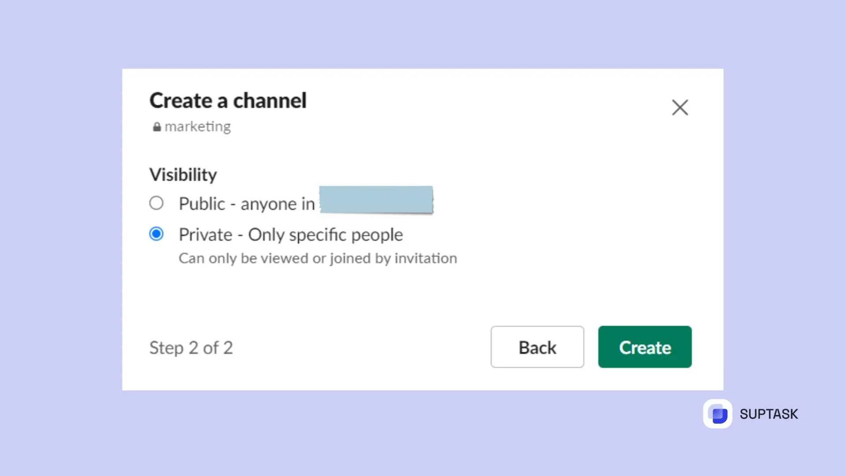
Task: Select the Private visibility radio button
Action: click(156, 234)
